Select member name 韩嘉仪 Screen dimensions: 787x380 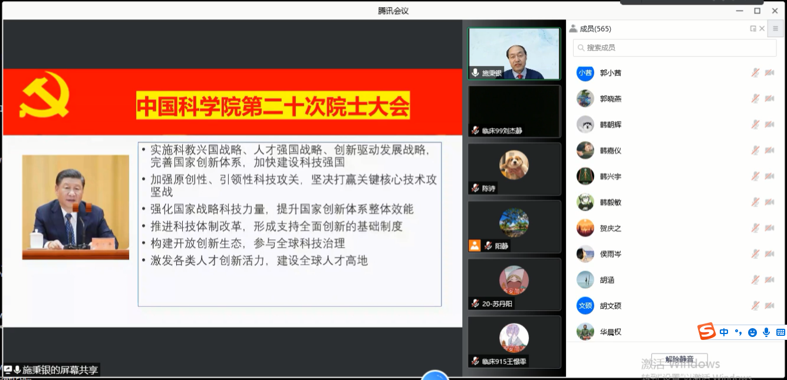611,151
